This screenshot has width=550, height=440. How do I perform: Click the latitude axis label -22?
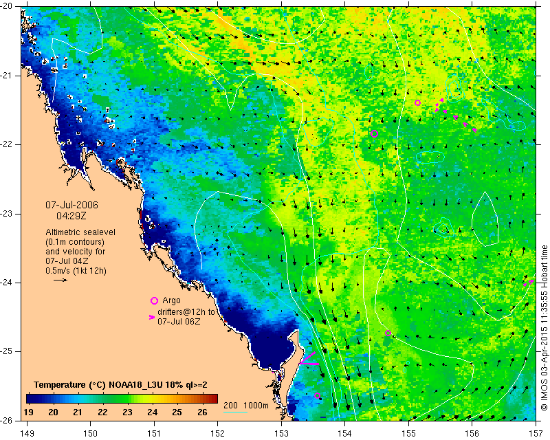(x=5, y=144)
